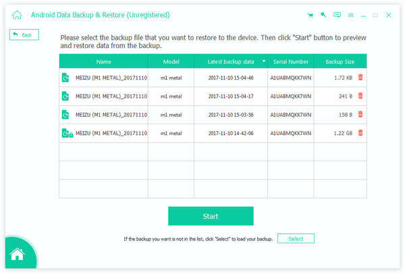Click the Start button to preview backup
The image size is (405, 274).
click(x=211, y=216)
